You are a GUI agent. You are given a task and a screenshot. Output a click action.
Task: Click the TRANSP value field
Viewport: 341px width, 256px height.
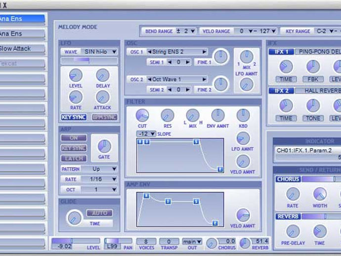pos(169,242)
